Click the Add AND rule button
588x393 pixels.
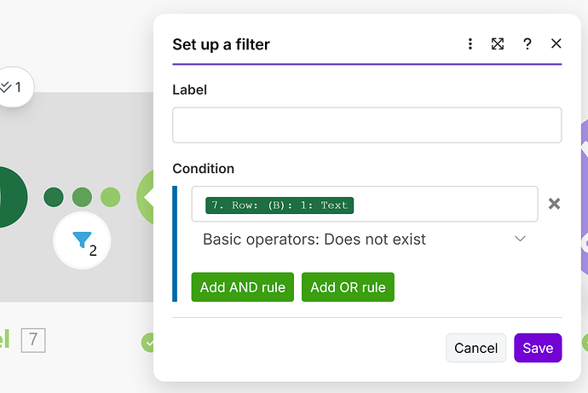coord(244,287)
